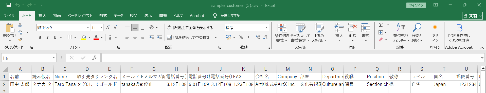
Task: Align cell text left
Action: 127,37
